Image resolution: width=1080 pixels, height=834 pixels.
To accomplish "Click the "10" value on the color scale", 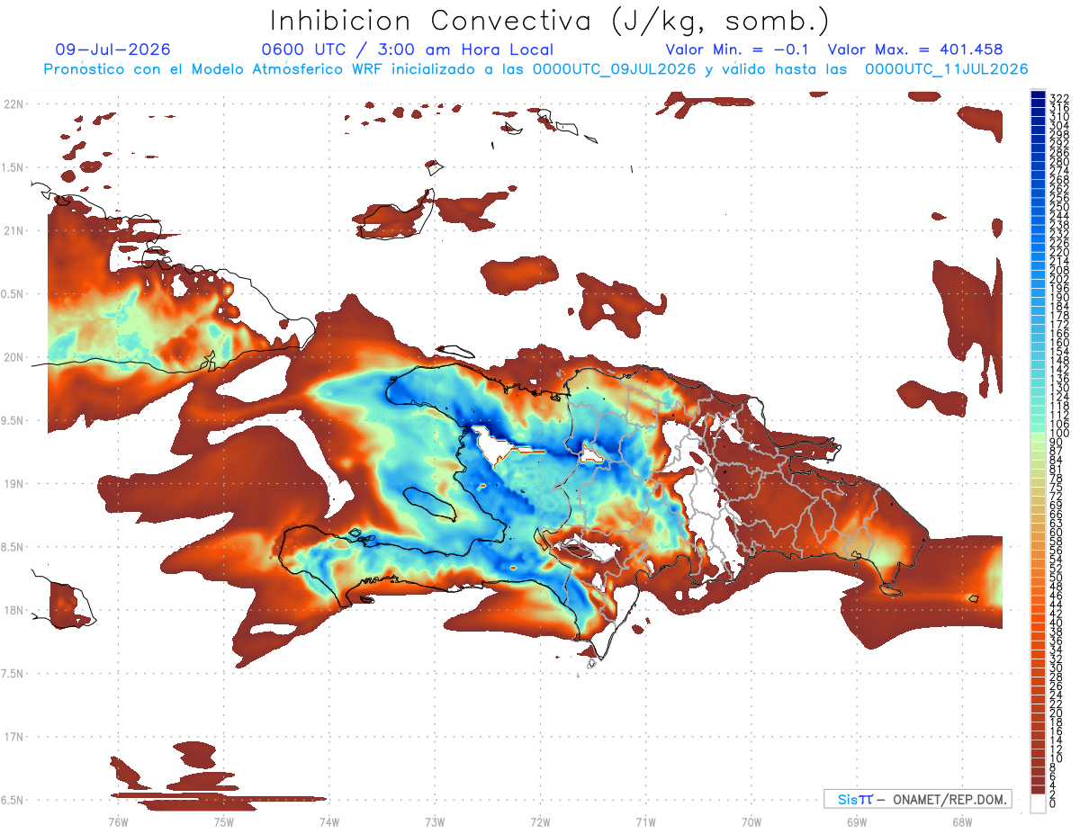I will 1057,759.
